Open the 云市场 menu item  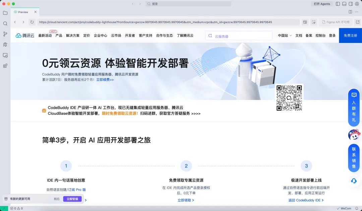point(116,36)
